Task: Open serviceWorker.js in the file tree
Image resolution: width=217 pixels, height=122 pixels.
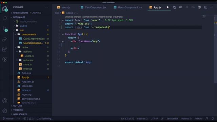Action: (x=31, y=99)
